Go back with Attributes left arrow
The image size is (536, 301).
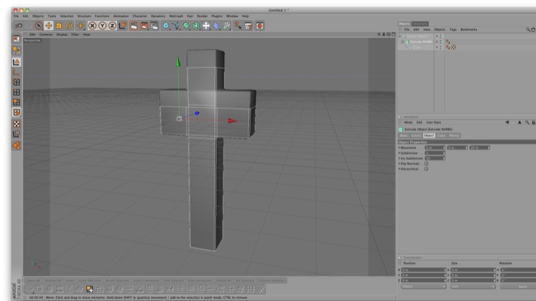(x=507, y=122)
